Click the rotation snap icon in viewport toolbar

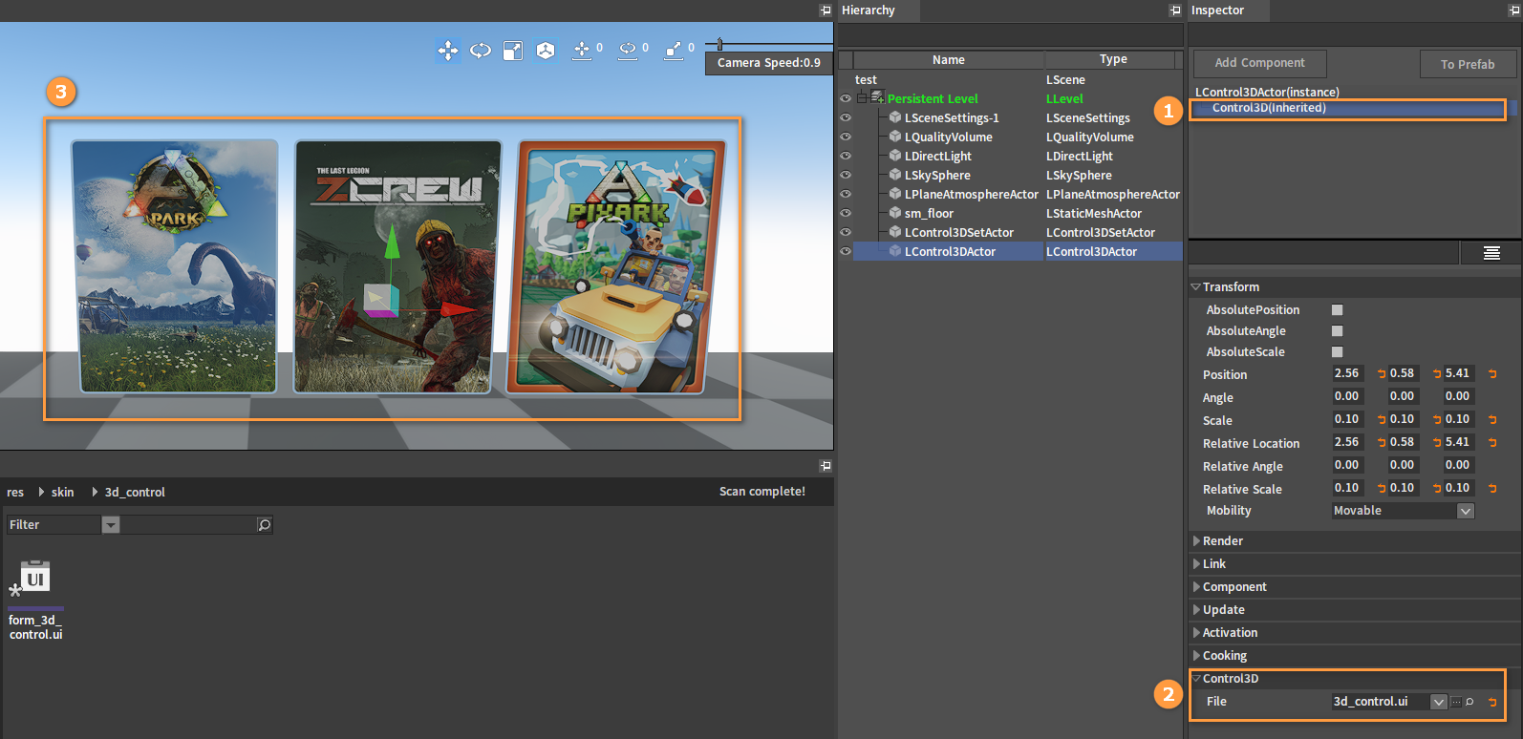coord(628,50)
